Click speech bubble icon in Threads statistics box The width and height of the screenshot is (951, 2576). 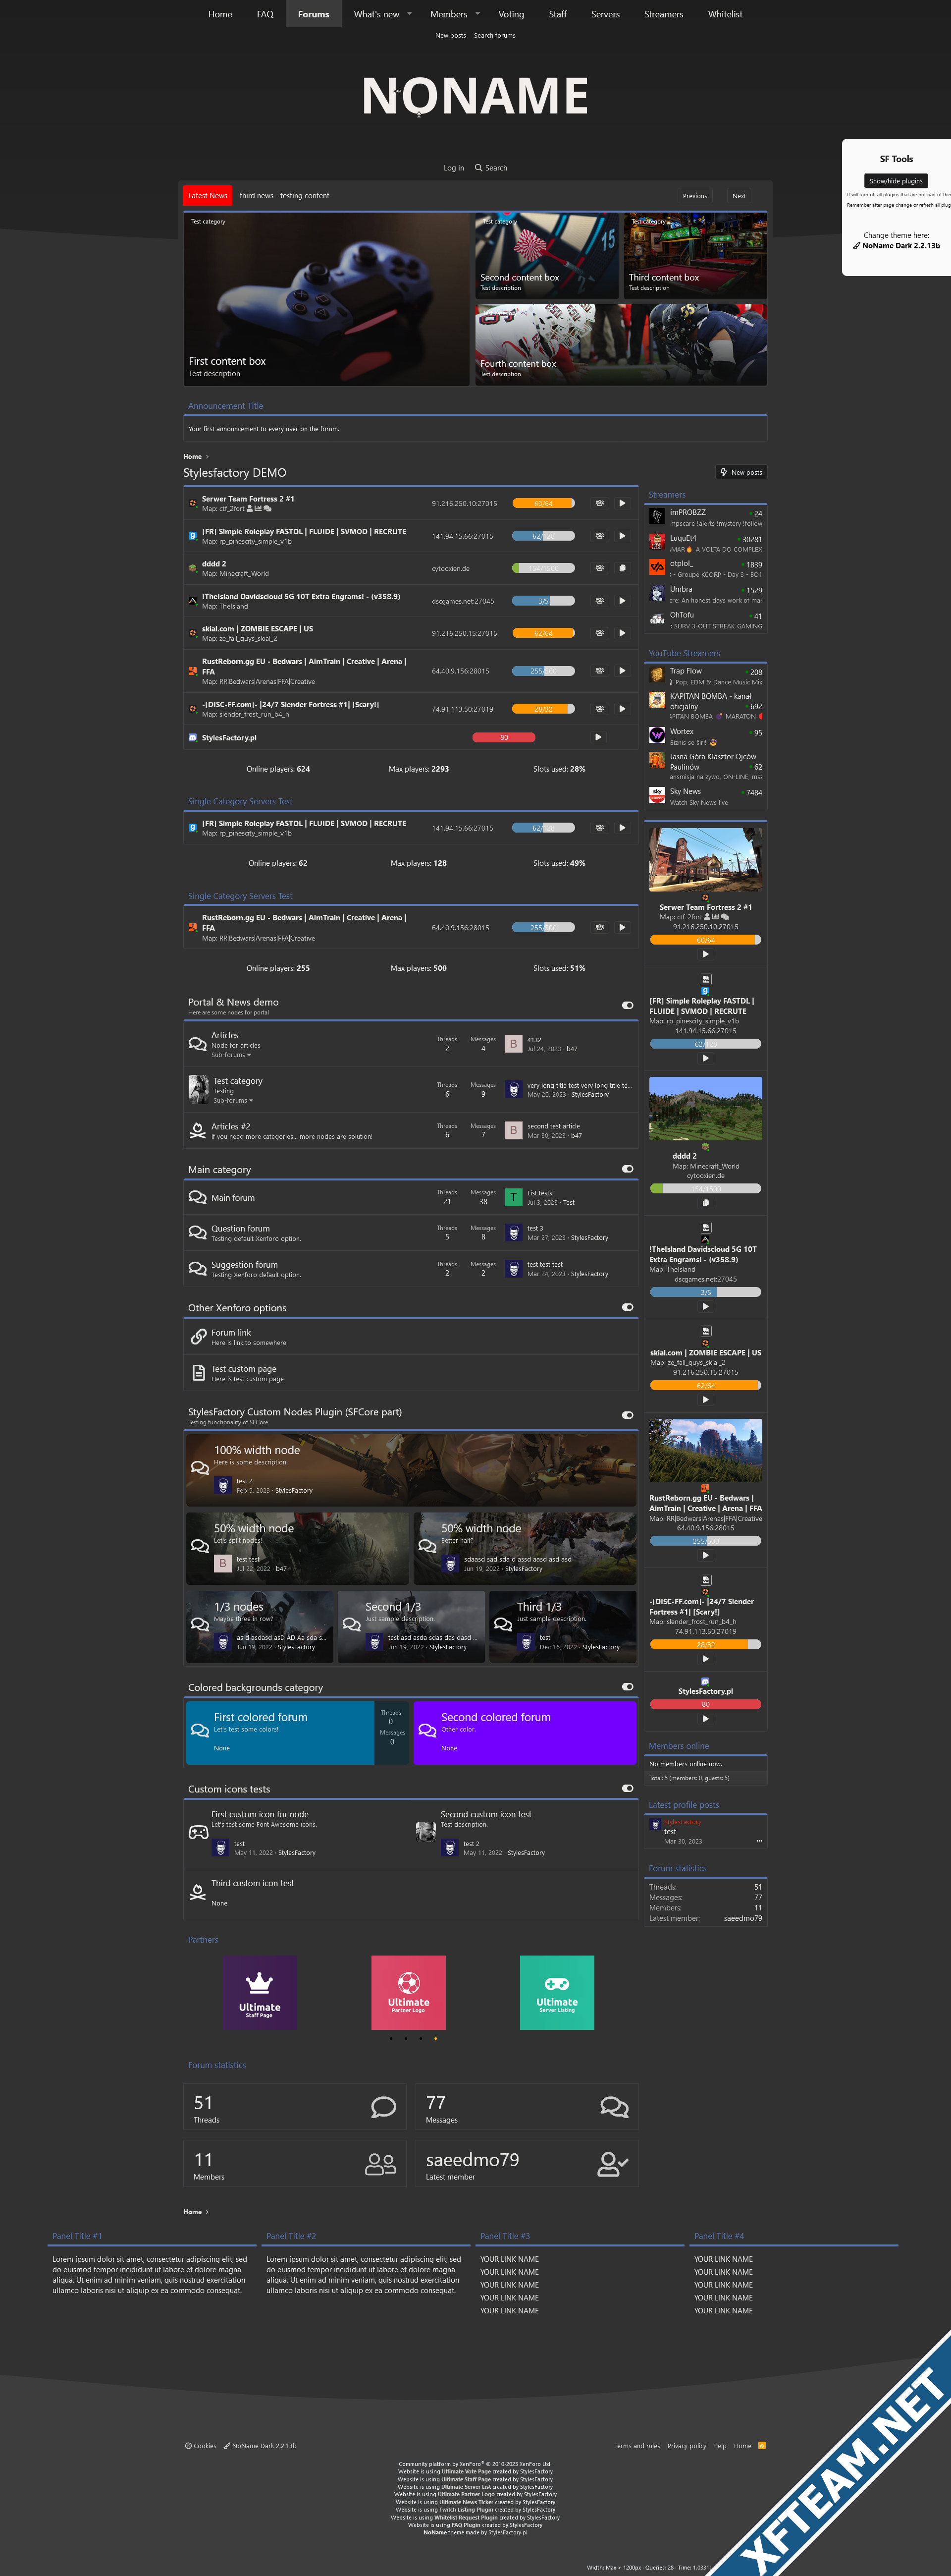point(382,2107)
